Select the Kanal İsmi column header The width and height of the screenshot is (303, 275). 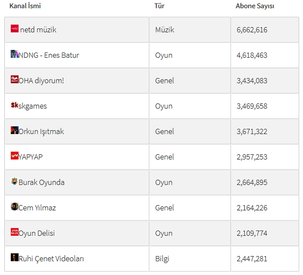pos(25,6)
